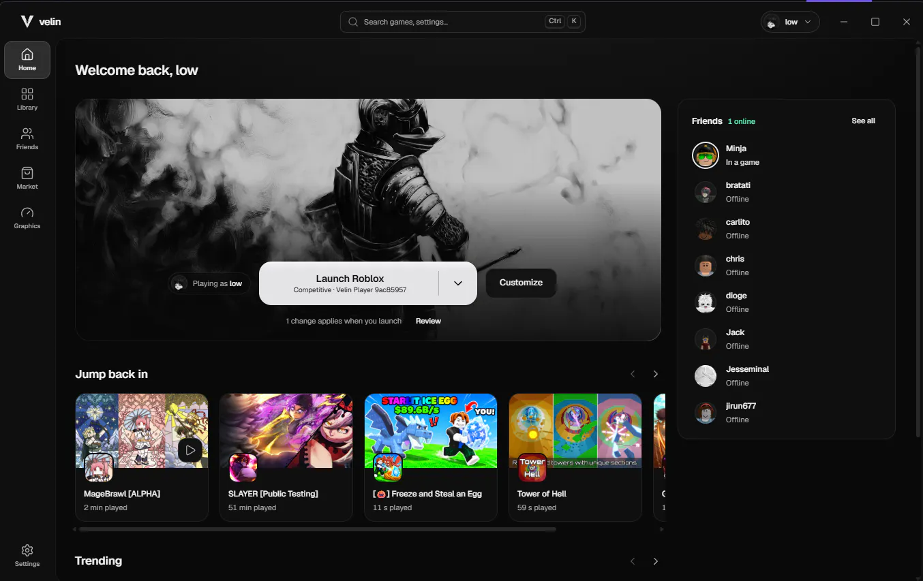923x581 pixels.
Task: Click the '51 min played' text
Action: pyautogui.click(x=252, y=507)
